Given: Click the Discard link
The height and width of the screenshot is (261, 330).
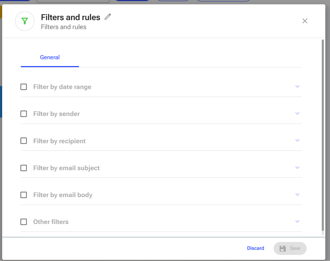Looking at the screenshot, I should point(256,248).
